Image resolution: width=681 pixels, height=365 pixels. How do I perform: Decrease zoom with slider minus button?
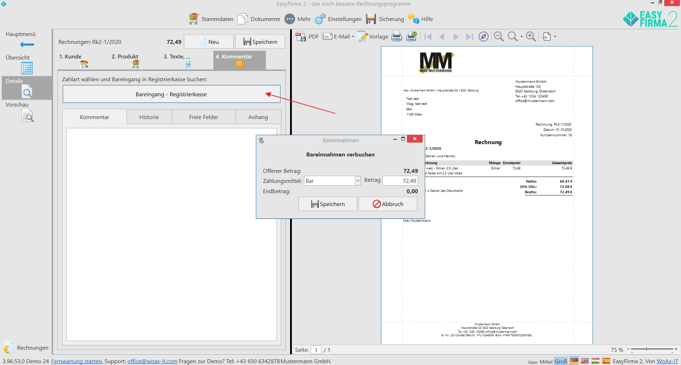pos(628,349)
